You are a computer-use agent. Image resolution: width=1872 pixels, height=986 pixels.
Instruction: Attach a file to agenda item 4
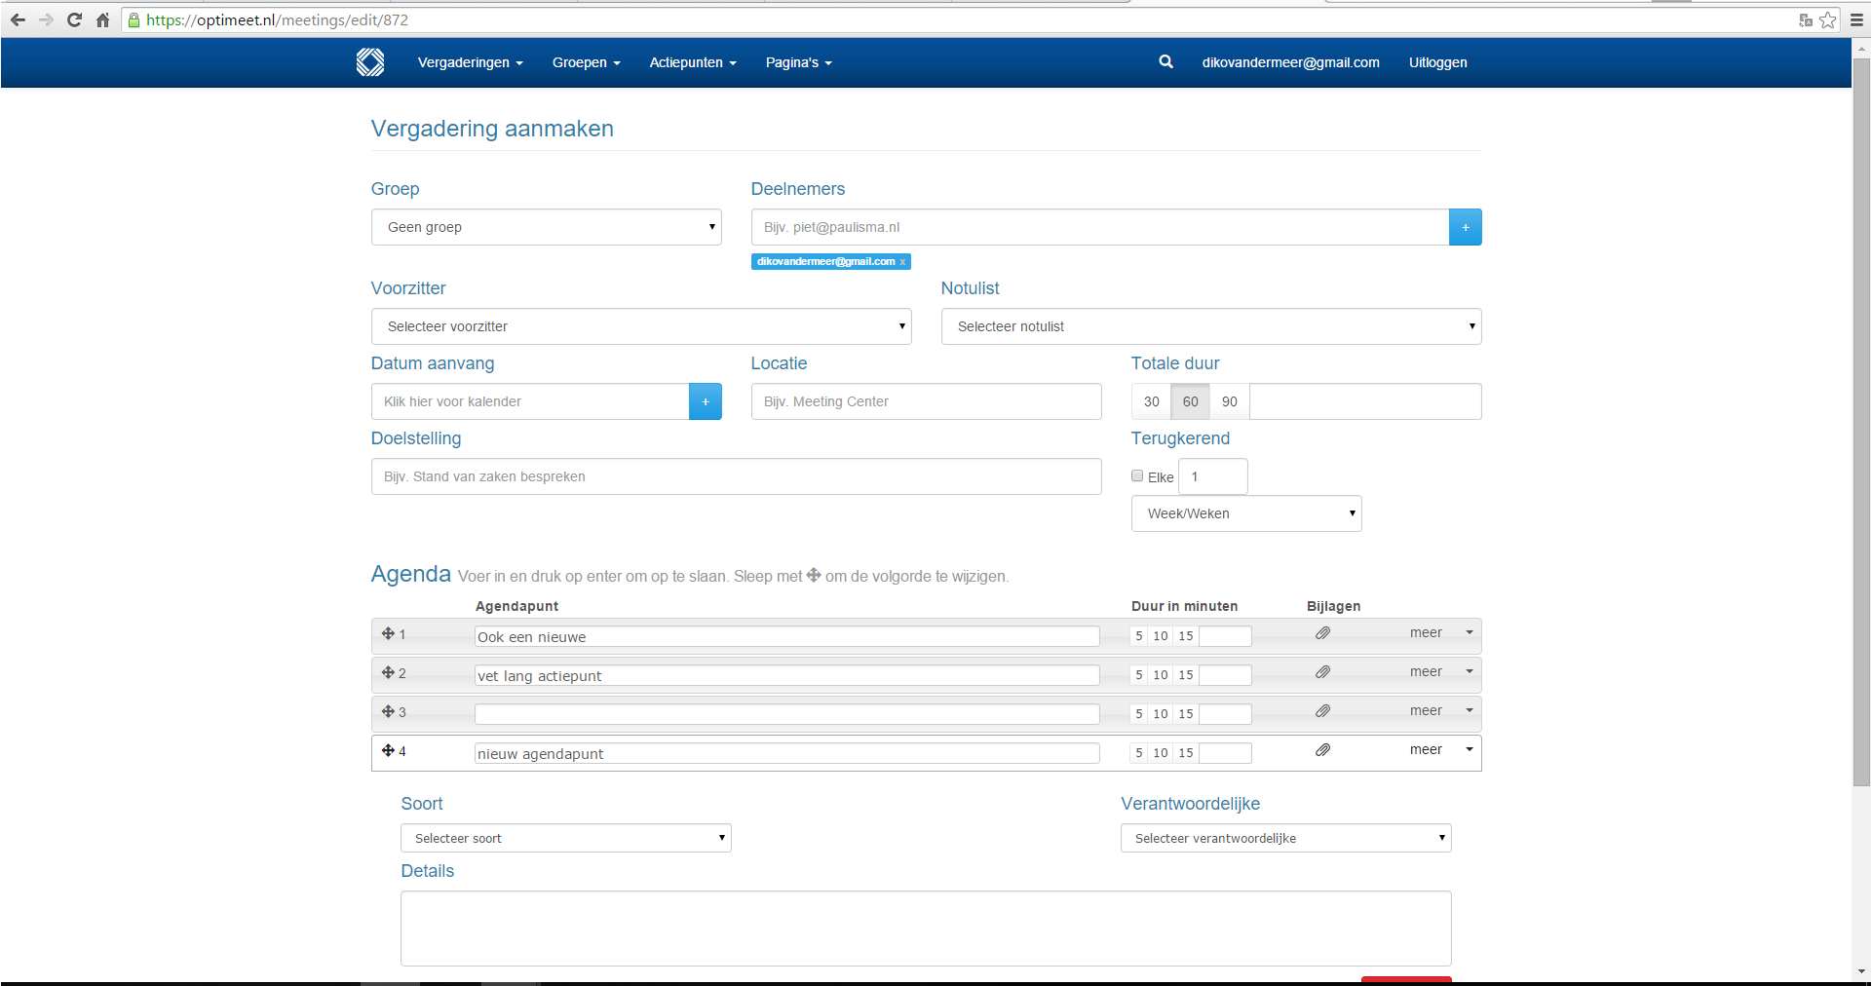tap(1322, 750)
